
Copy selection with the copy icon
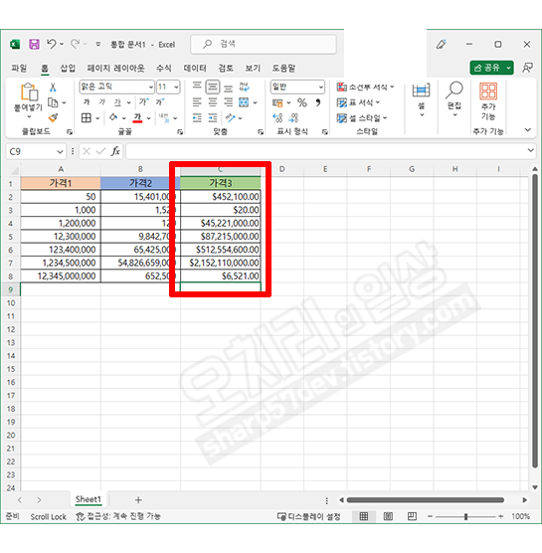pyautogui.click(x=53, y=102)
